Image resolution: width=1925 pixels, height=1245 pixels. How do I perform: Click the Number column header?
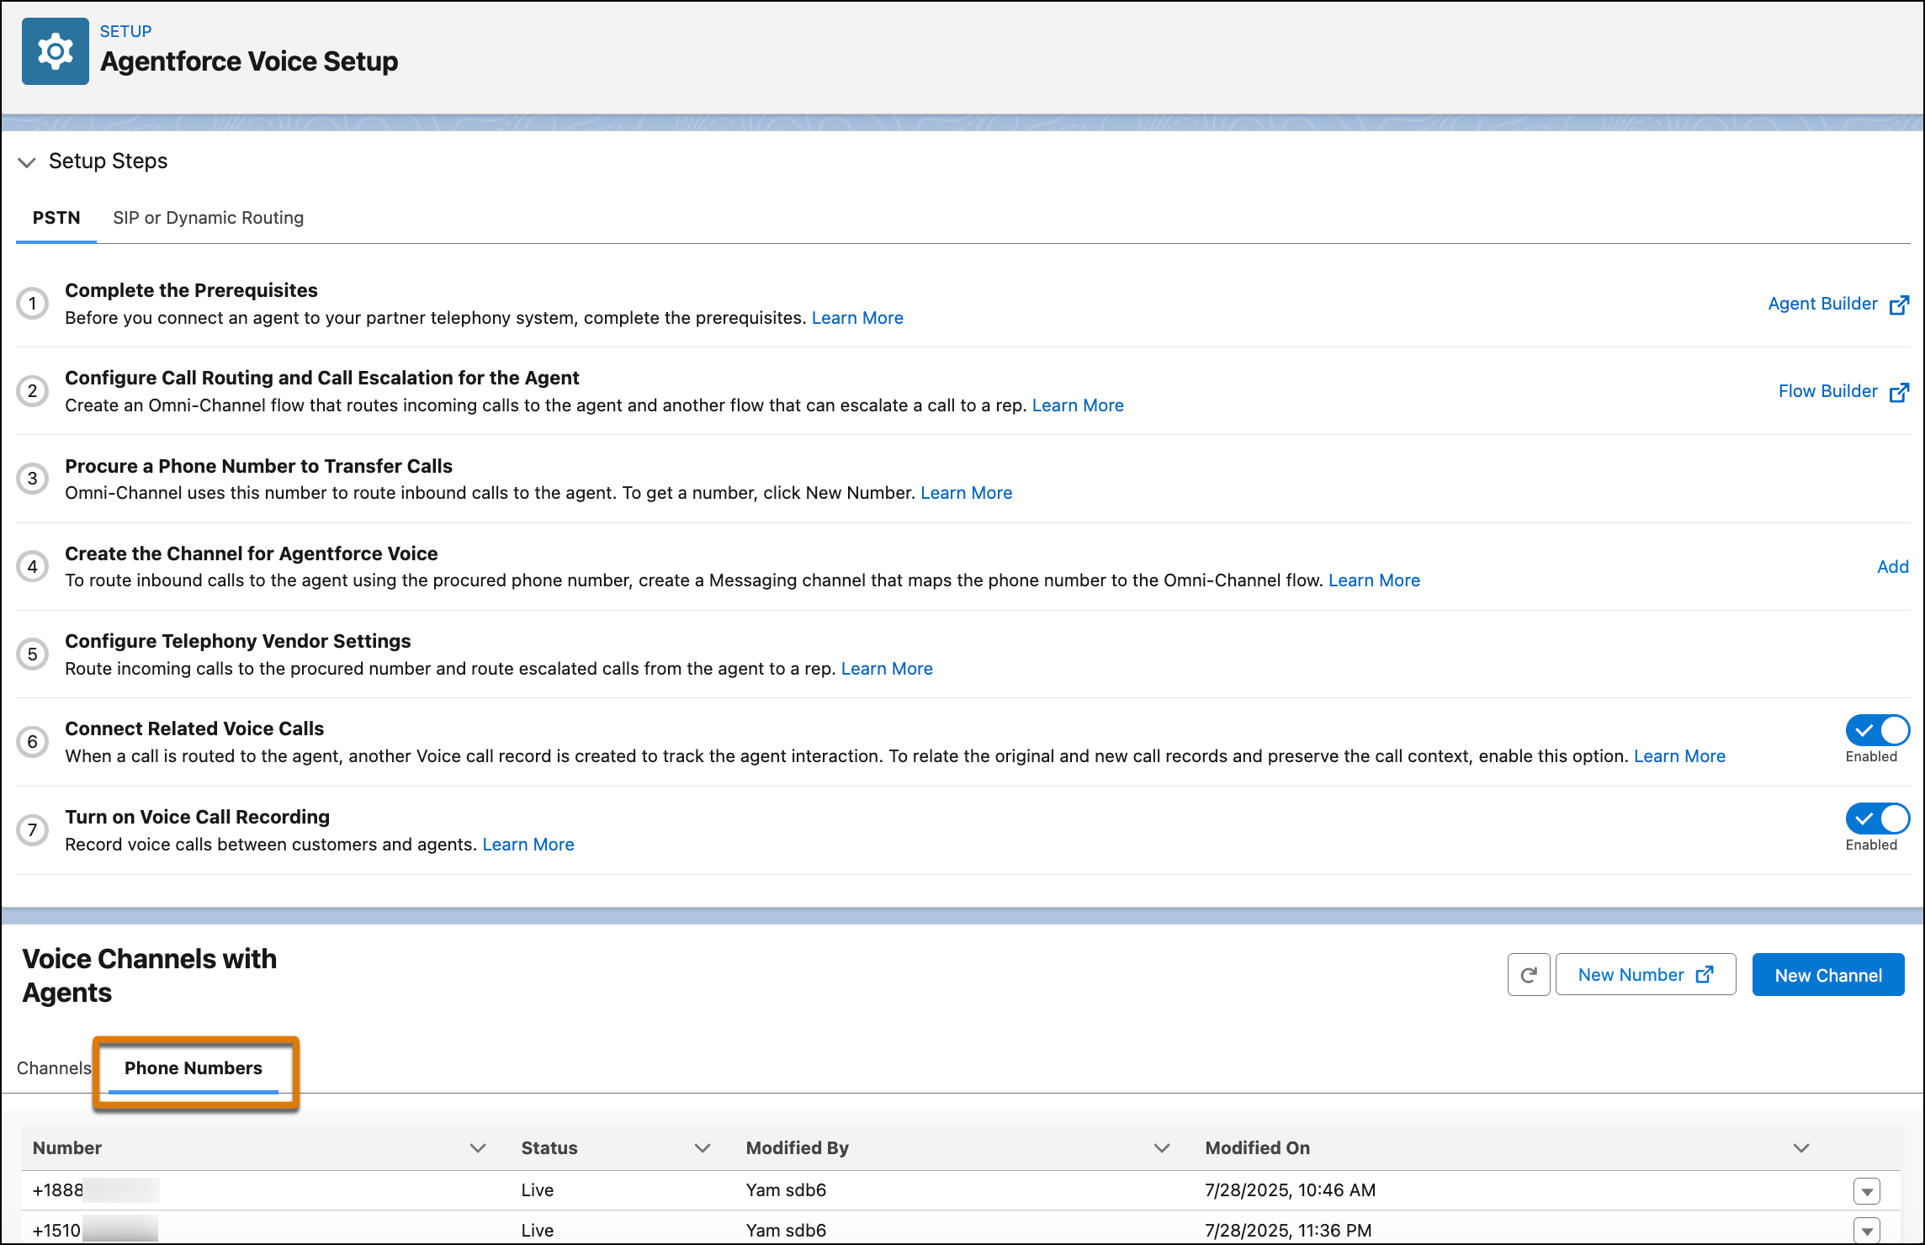[x=67, y=1148]
